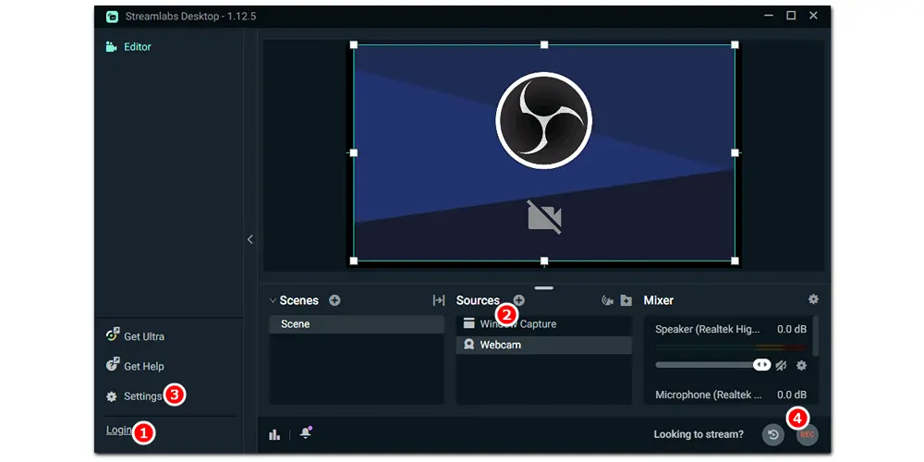Click the Mixer panel heading
This screenshot has width=924, height=462.
point(658,300)
